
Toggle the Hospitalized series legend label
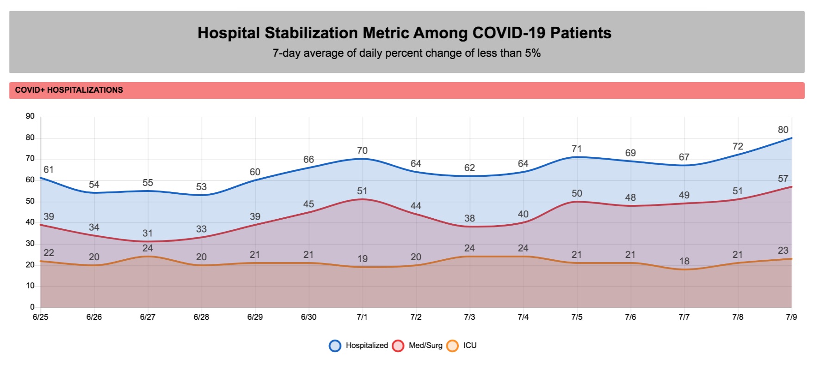pos(367,346)
